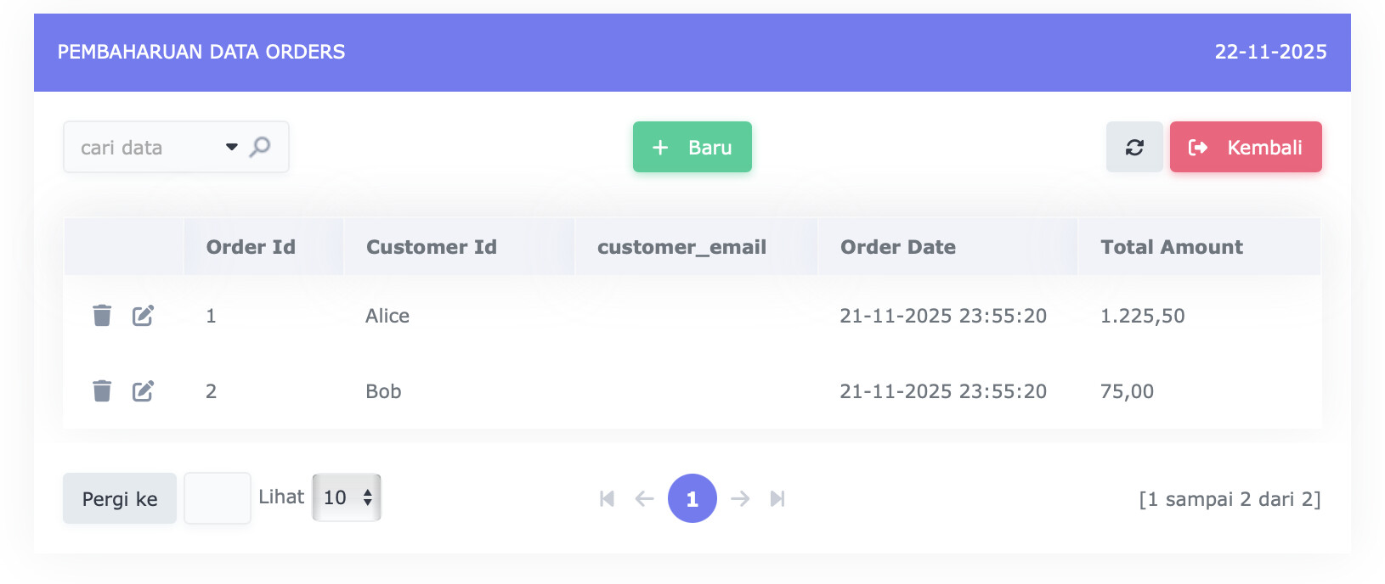Edit the Bob order row
The width and height of the screenshot is (1385, 584).
(143, 391)
